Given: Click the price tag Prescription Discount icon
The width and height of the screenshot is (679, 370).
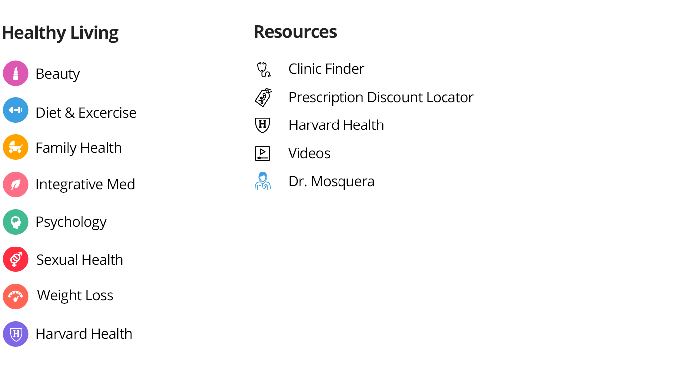Looking at the screenshot, I should (263, 98).
